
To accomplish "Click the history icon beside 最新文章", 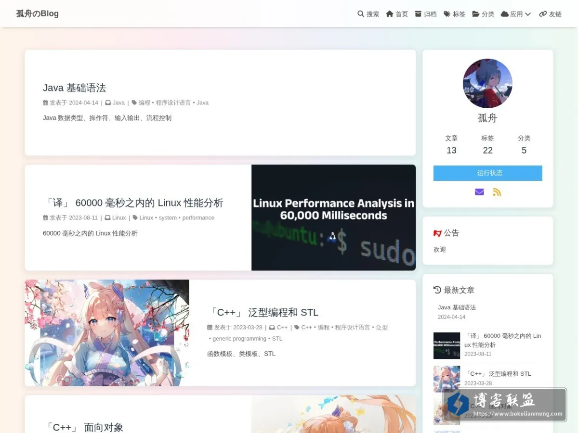I will 437,290.
